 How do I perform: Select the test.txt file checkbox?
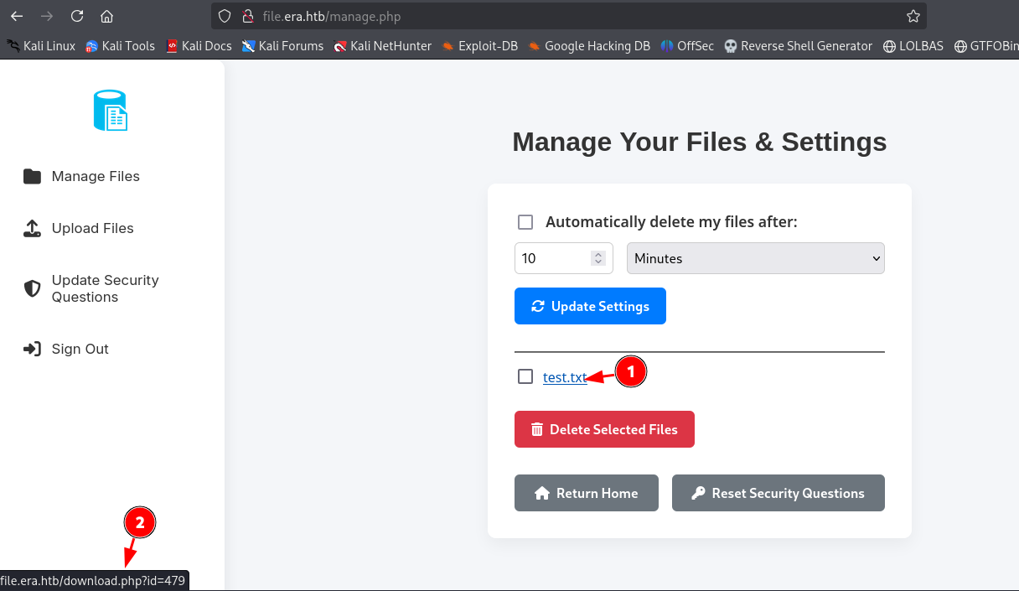pyautogui.click(x=525, y=376)
